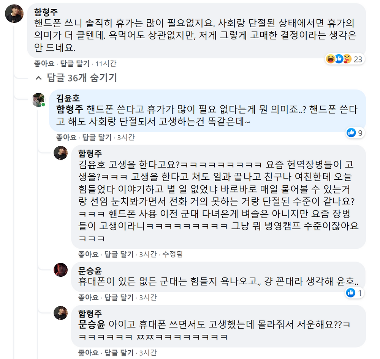Click the thumbs-up reaction with count 1
This screenshot has height=359, width=380.
pos(355,293)
